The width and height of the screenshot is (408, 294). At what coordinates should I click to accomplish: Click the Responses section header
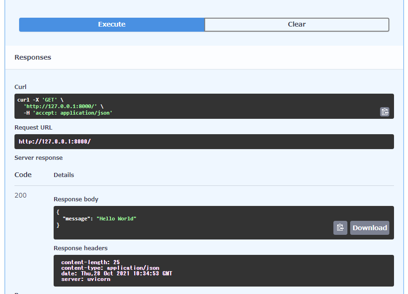pyautogui.click(x=33, y=57)
